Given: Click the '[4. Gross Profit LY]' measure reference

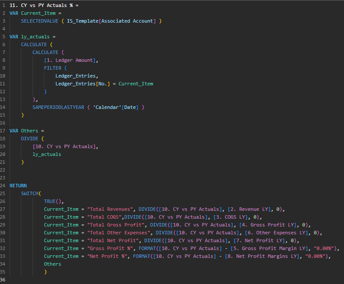Looking at the screenshot, I should 268,225.
